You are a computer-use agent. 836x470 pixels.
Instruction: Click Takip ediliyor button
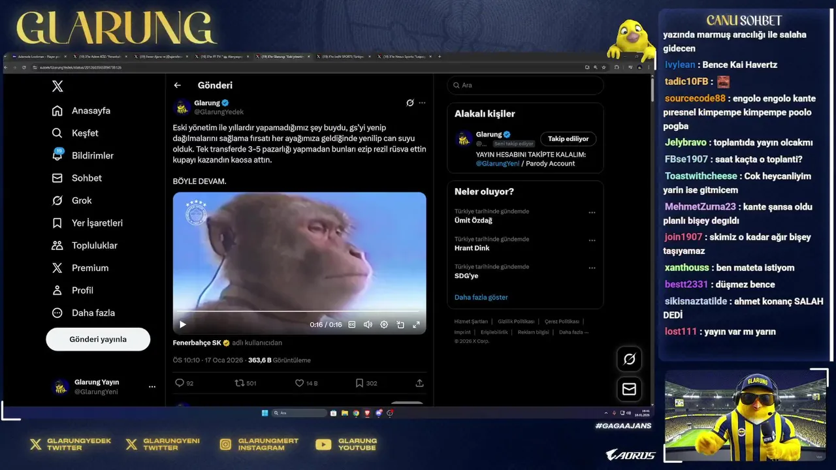point(568,139)
